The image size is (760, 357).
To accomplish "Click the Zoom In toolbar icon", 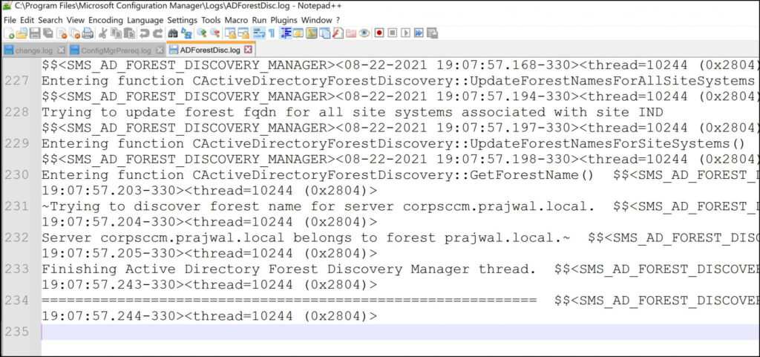I will click(203, 33).
